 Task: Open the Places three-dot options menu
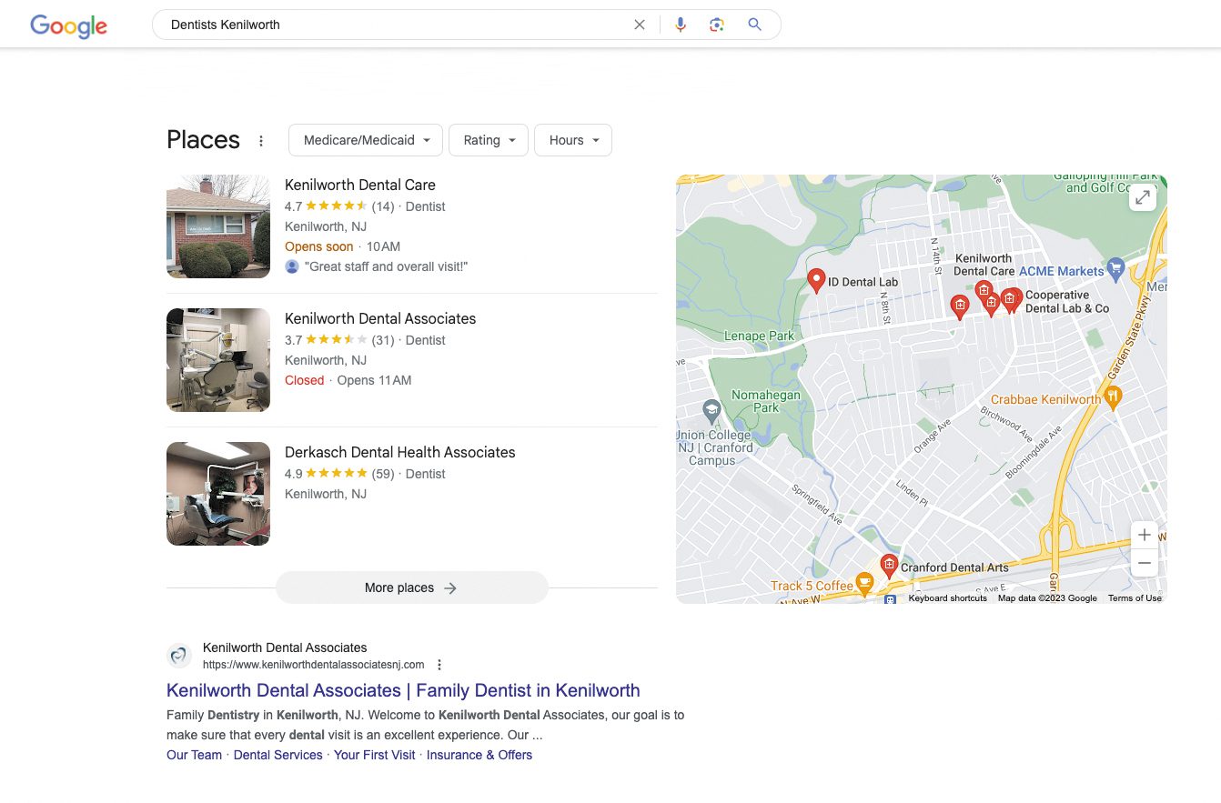(261, 141)
